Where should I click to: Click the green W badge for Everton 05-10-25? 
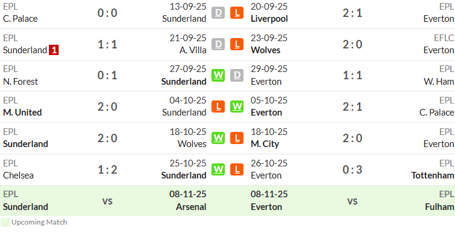(x=237, y=107)
